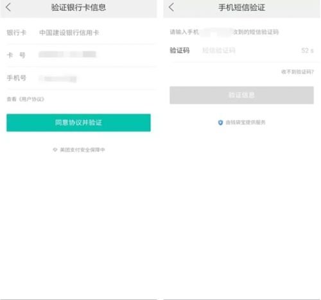Click the 验证银行卡信息 page title
321x300 pixels.
click(78, 8)
